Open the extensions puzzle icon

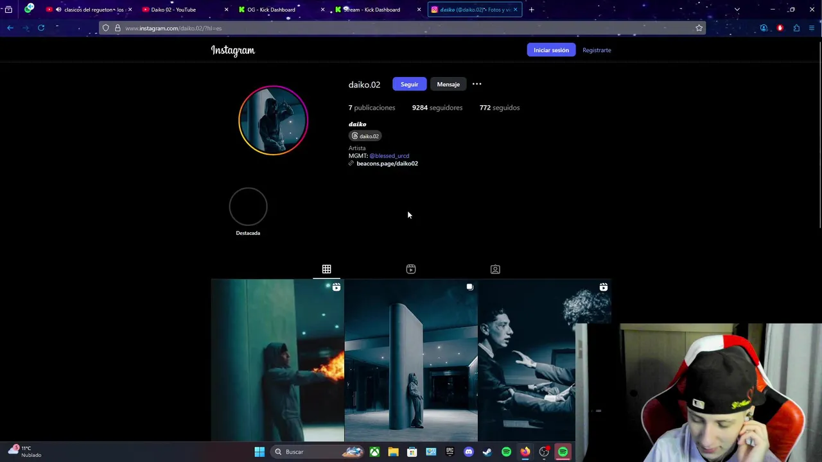[796, 28]
